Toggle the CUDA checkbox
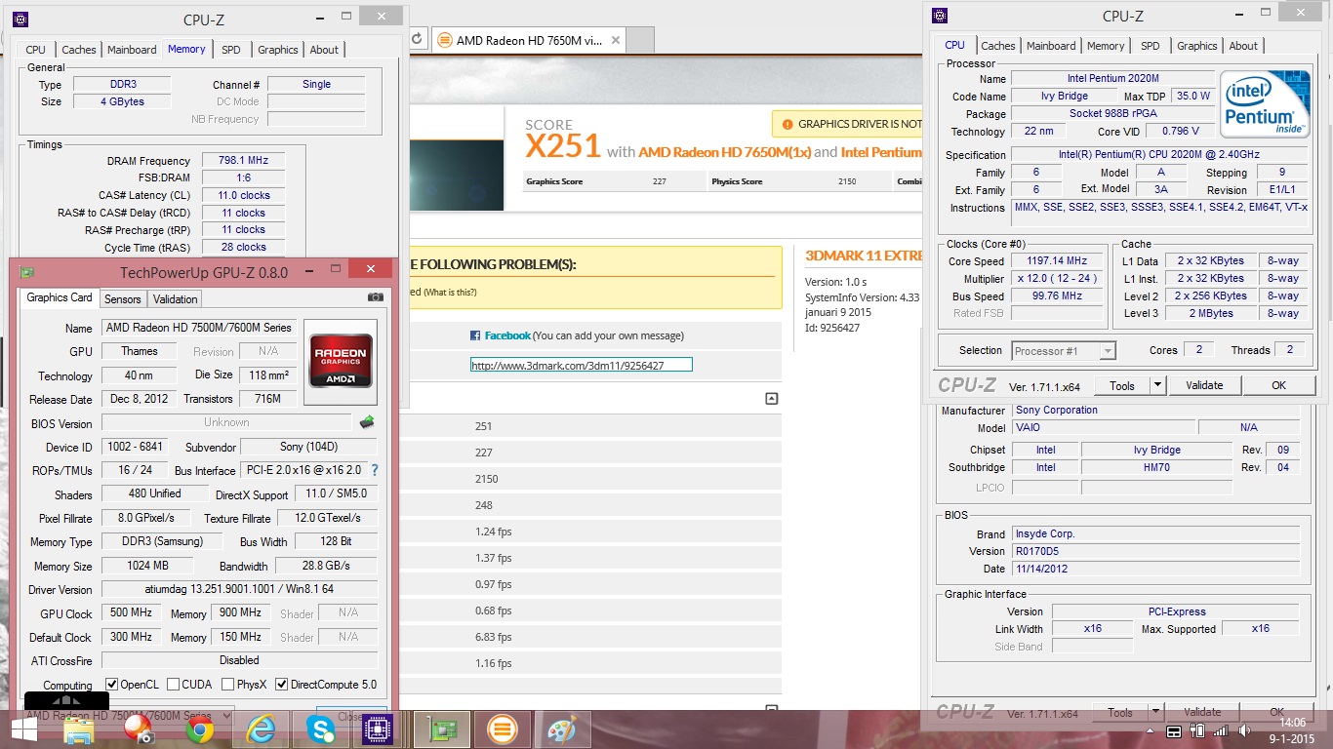 (x=174, y=685)
